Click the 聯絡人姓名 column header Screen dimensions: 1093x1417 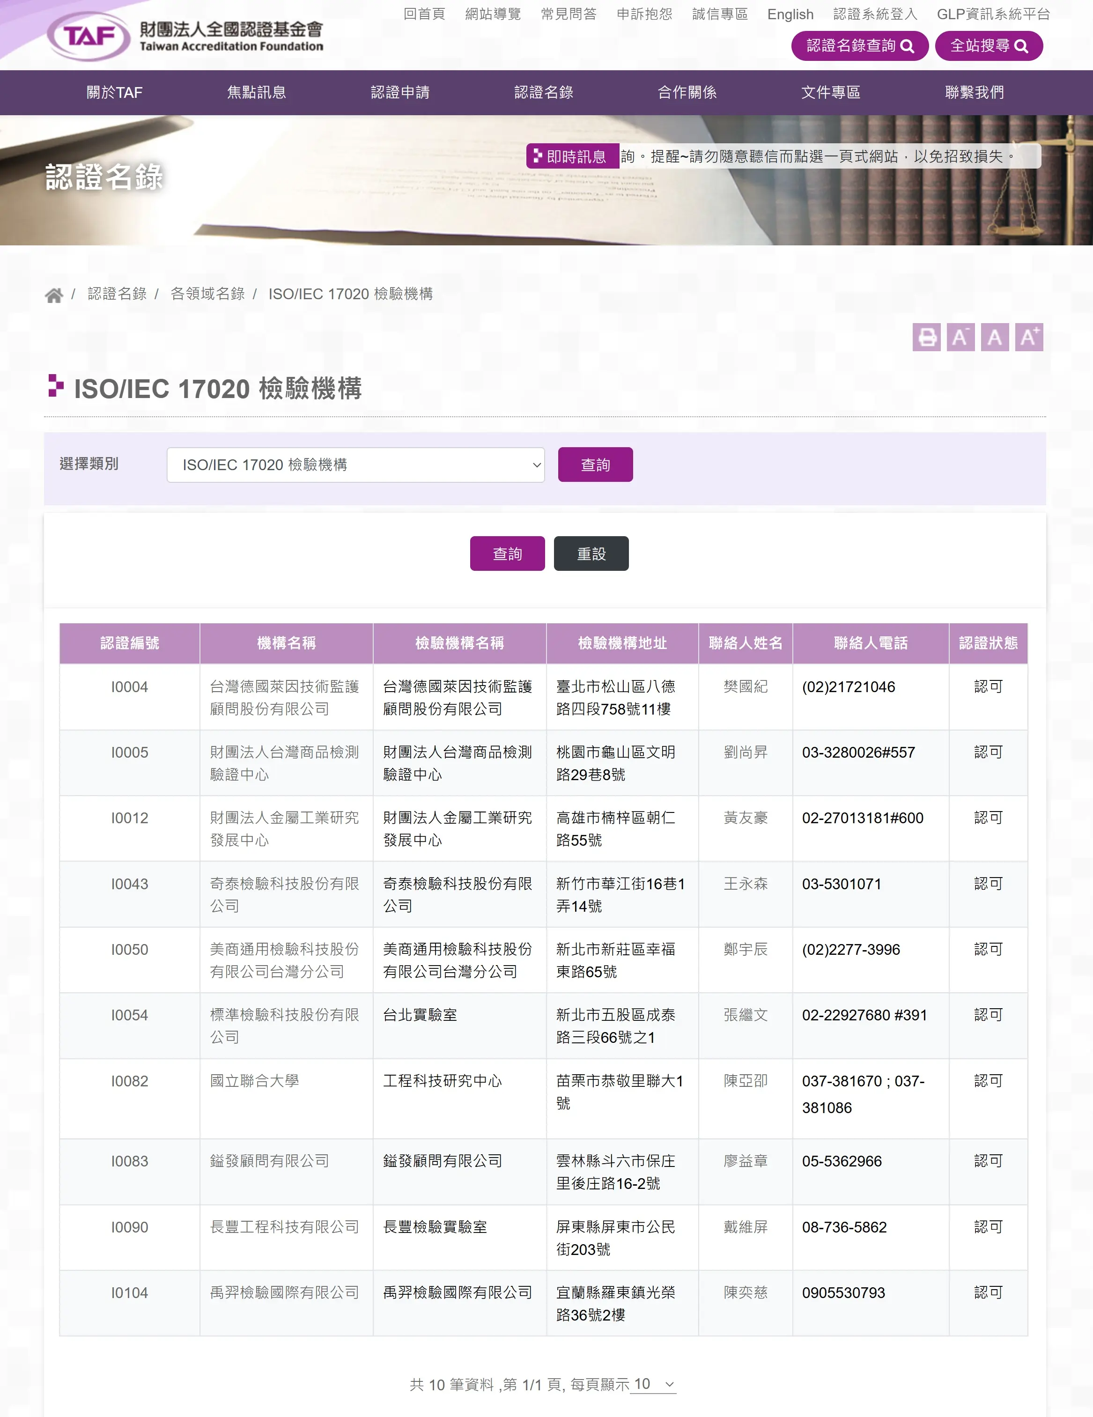(x=746, y=643)
